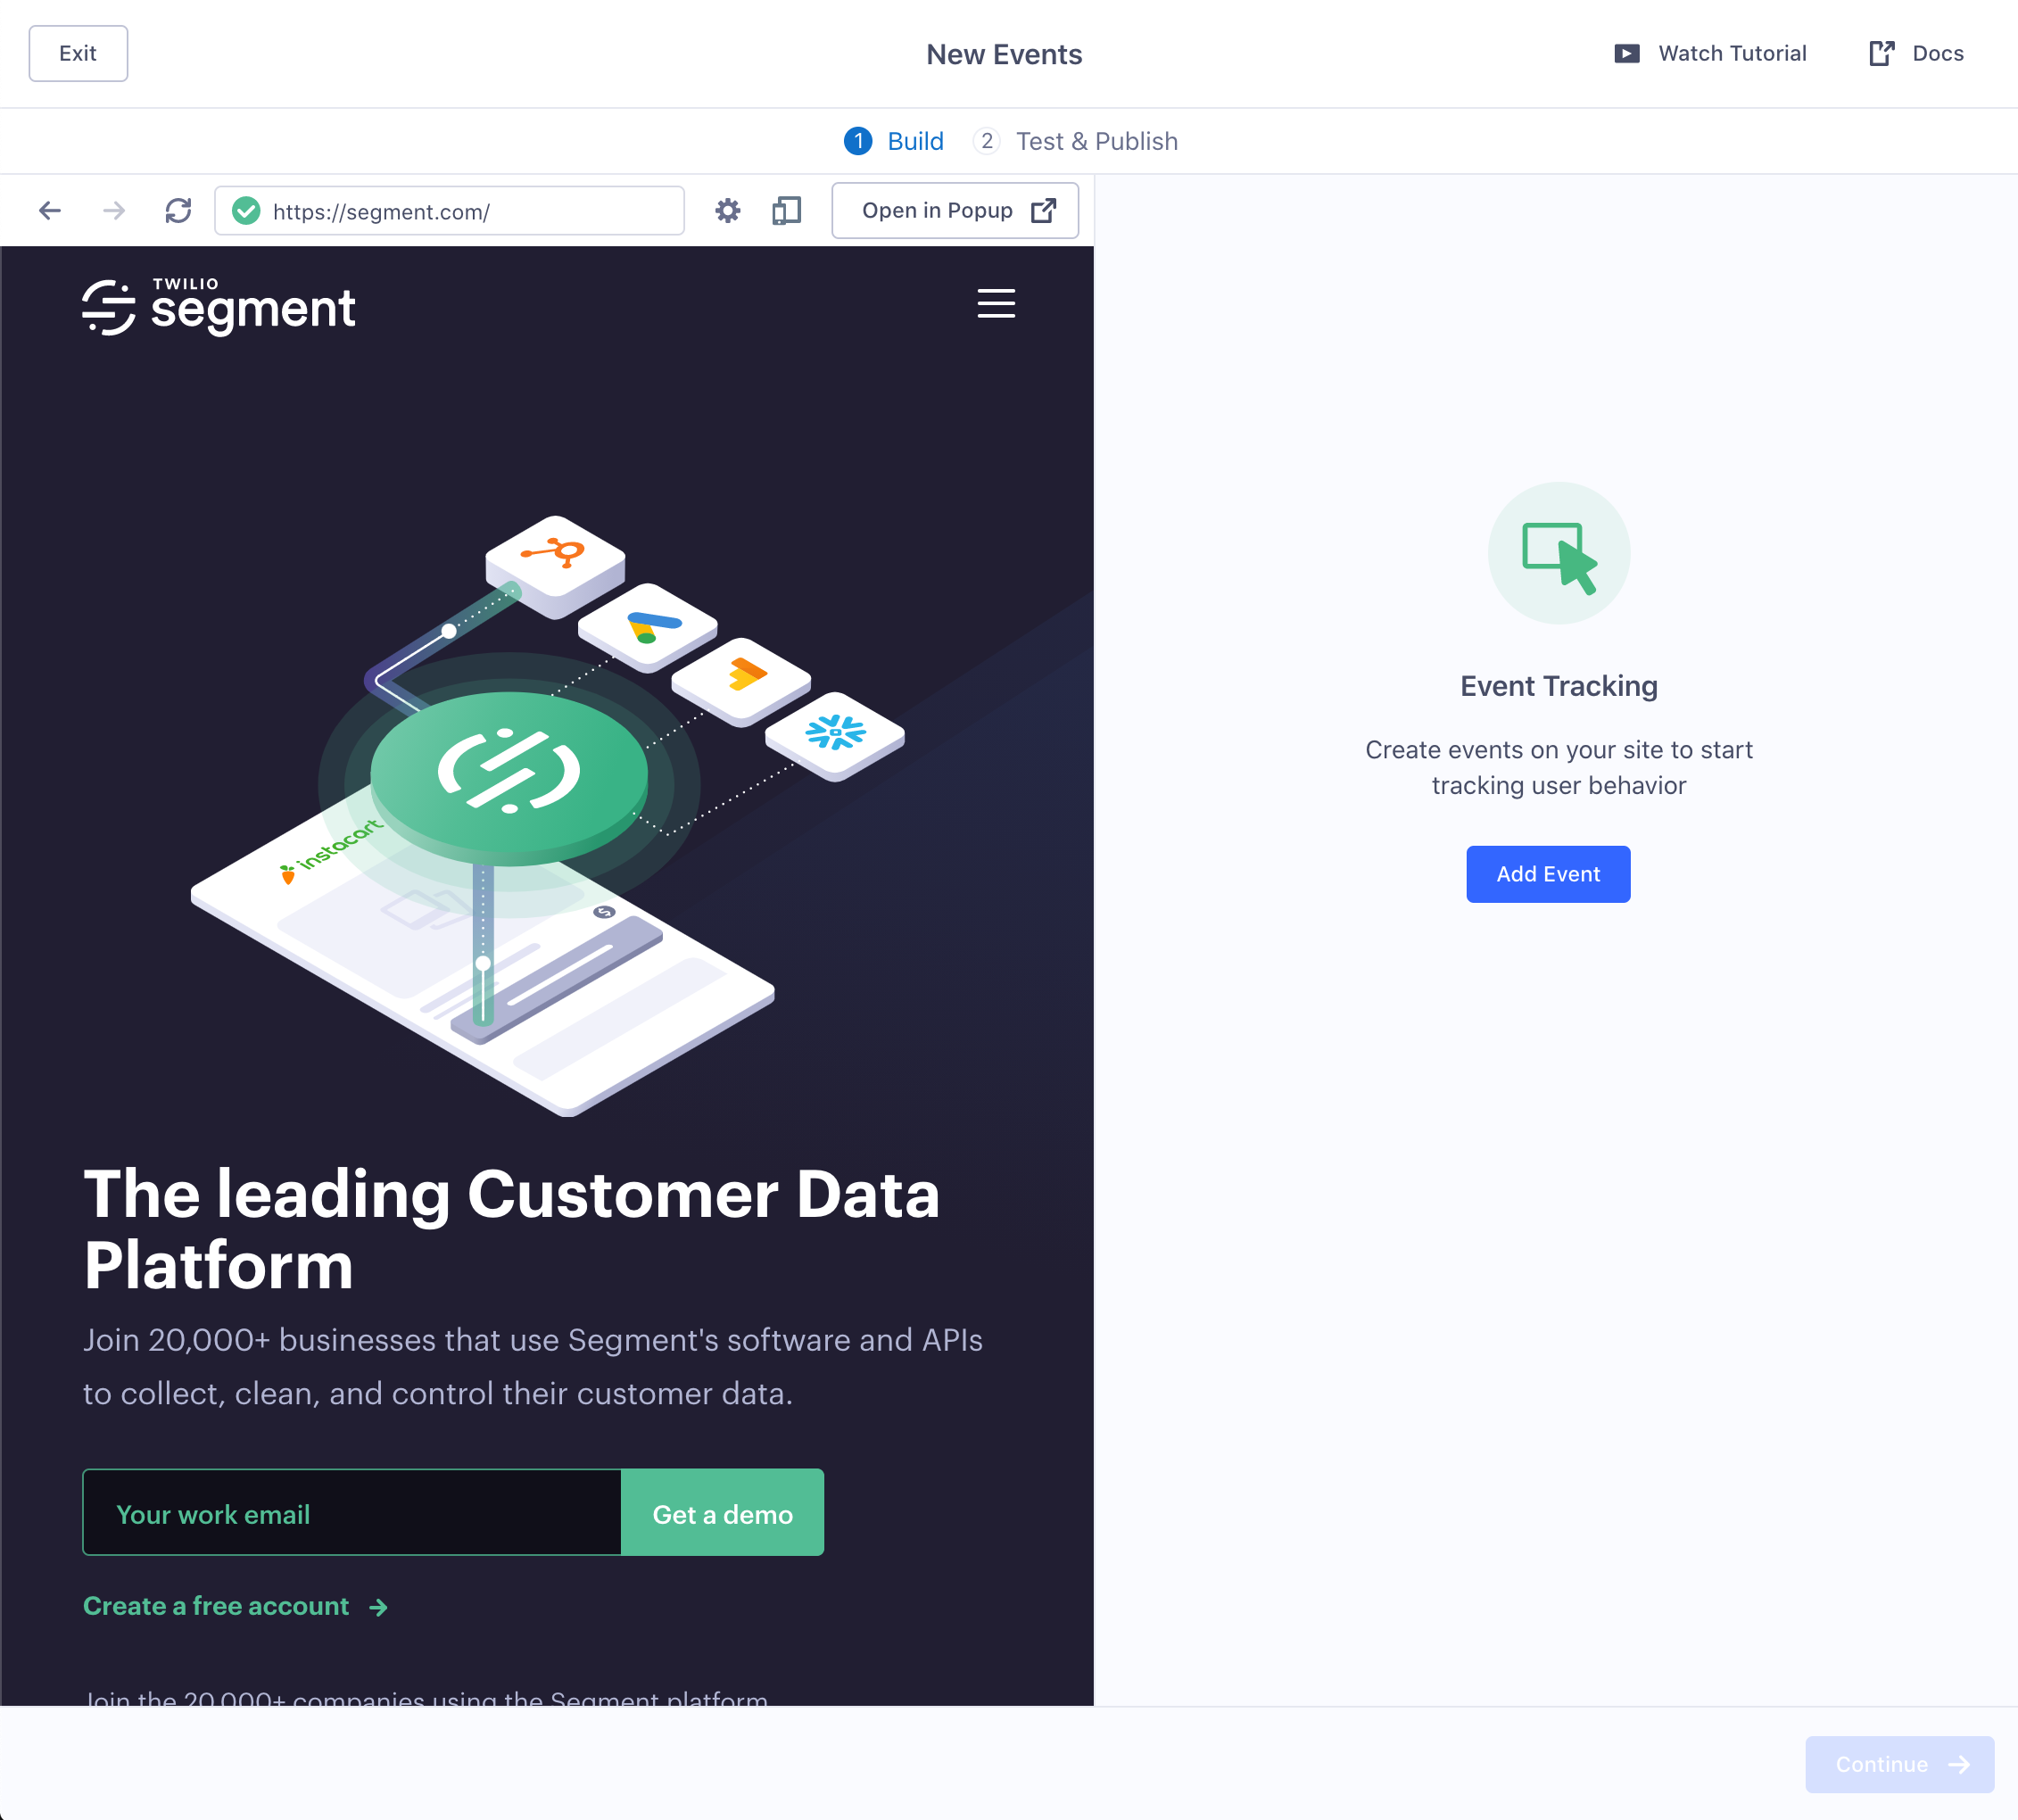Toggle the Watch Tutorial video icon
This screenshot has height=1820, width=2018.
click(1626, 53)
